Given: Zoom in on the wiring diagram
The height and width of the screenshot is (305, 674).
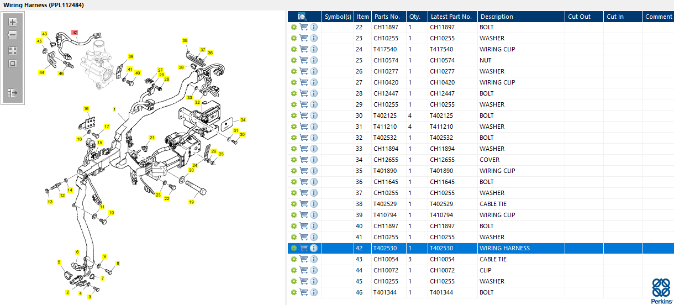Looking at the screenshot, I should point(13,23).
